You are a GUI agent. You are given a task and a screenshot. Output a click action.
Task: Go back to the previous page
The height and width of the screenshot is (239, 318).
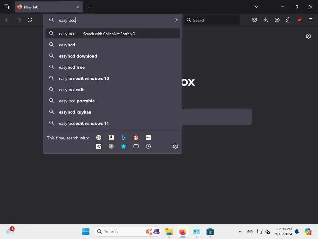click(x=7, y=20)
